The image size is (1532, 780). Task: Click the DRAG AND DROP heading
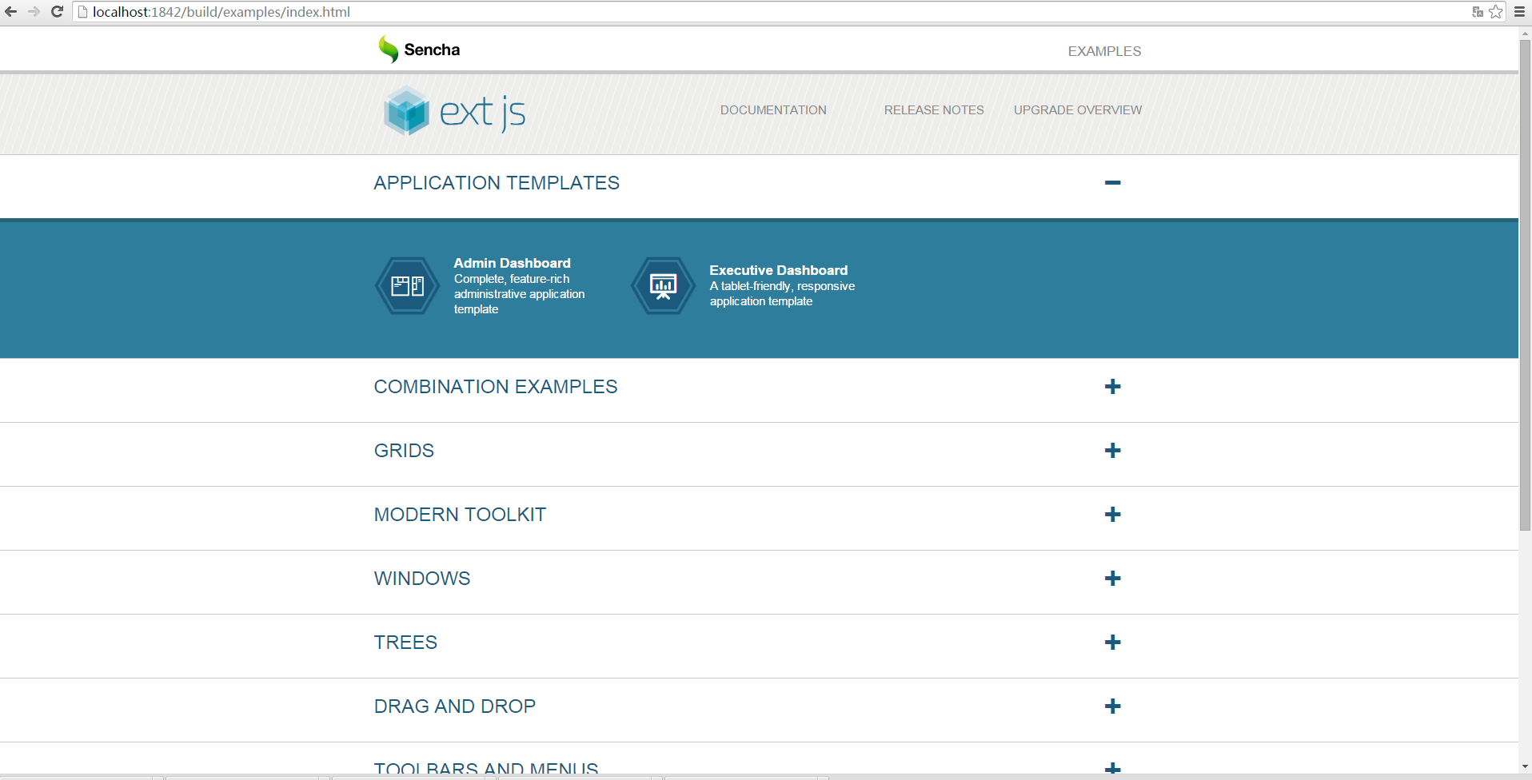point(455,706)
